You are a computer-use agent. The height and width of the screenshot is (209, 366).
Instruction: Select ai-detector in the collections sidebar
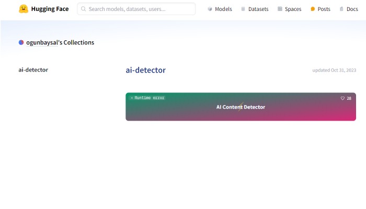point(33,69)
